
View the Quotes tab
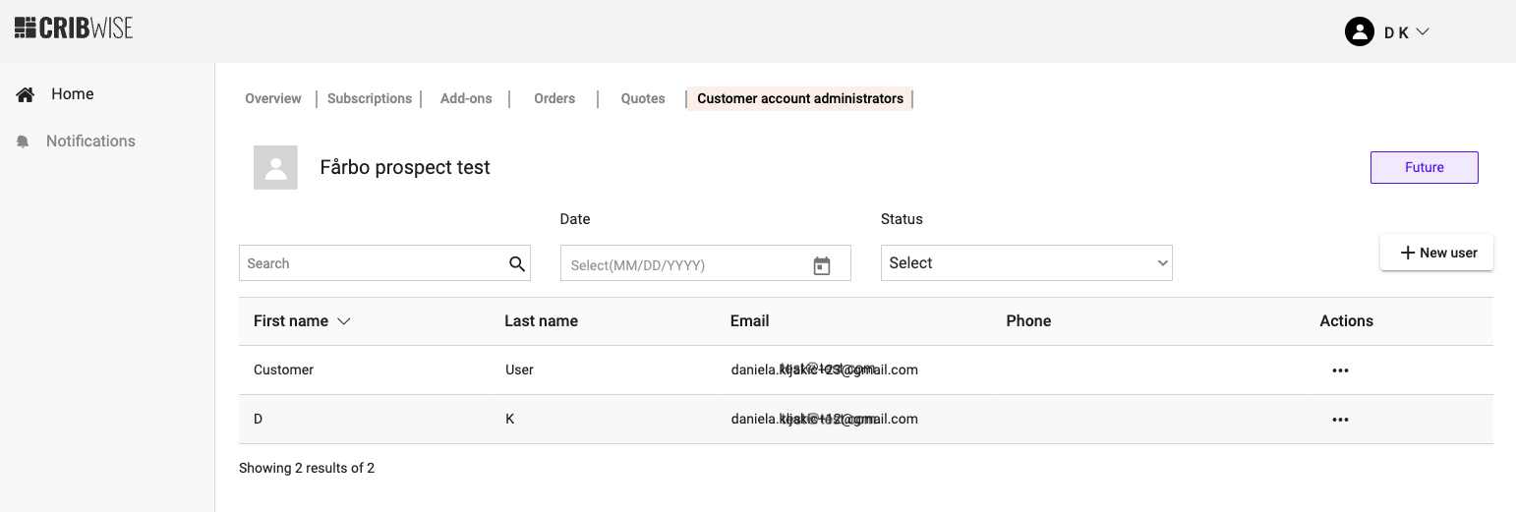click(643, 98)
